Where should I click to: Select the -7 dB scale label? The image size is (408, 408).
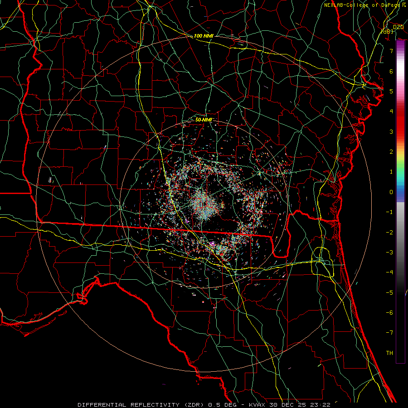tap(389, 333)
